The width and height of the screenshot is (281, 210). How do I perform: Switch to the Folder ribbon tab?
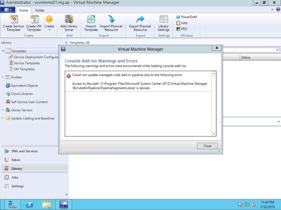pos(40,10)
